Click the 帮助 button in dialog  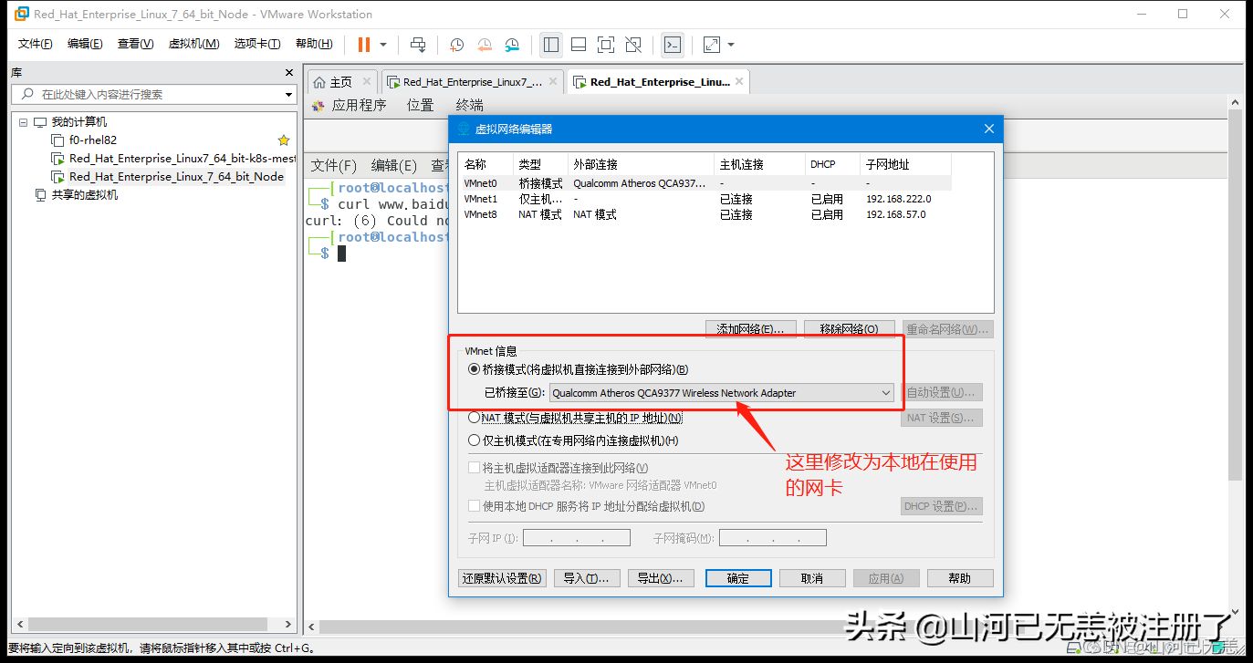(x=960, y=578)
